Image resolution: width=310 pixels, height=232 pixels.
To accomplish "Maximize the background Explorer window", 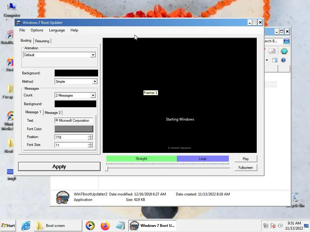I will 282,31.
